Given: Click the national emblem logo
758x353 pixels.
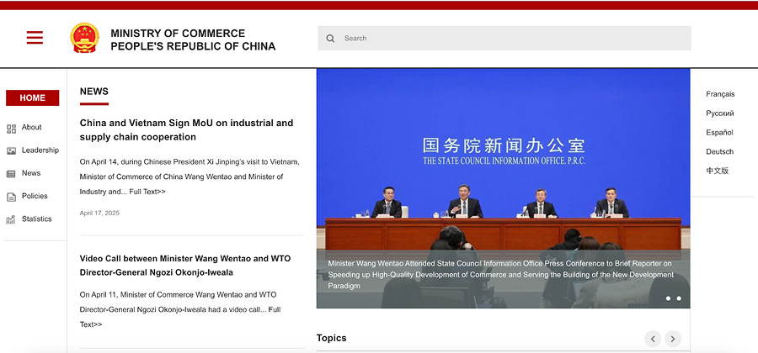Looking at the screenshot, I should point(84,38).
